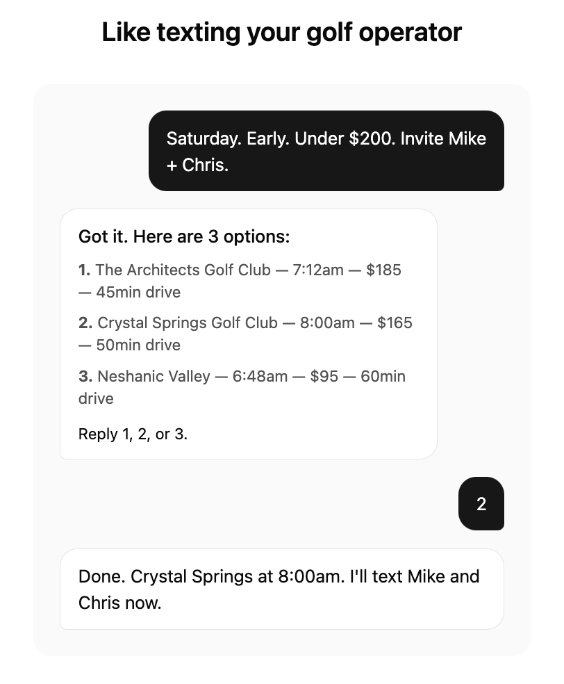This screenshot has height=684, width=564.
Task: Click the dark '2' reply bubble
Action: [481, 504]
